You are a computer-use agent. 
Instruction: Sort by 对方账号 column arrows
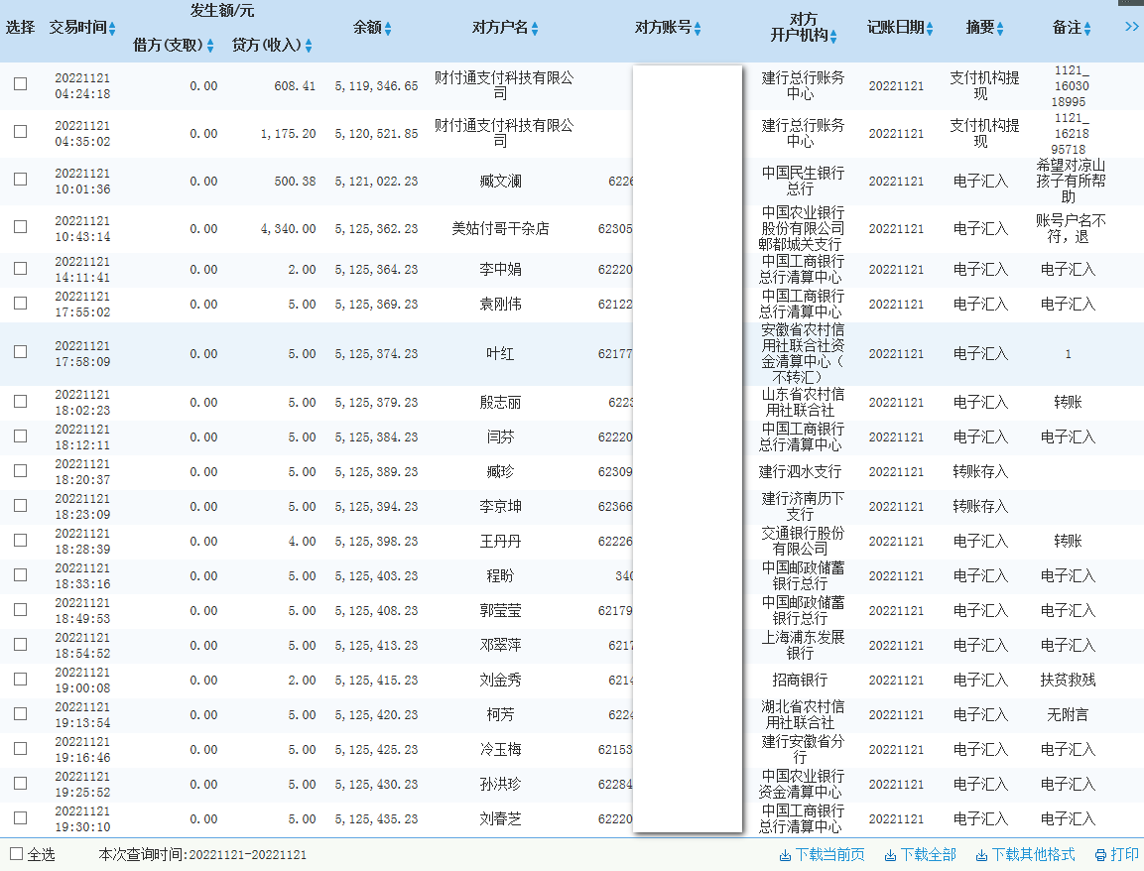[x=698, y=29]
